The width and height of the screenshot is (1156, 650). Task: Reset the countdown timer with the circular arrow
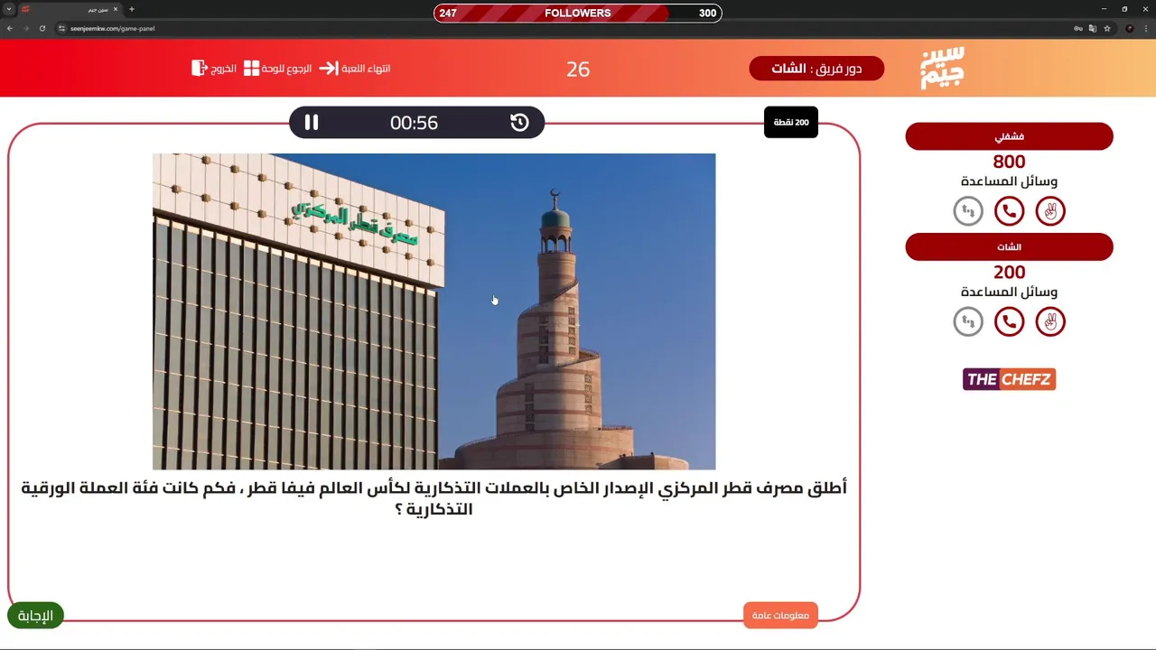pos(519,123)
